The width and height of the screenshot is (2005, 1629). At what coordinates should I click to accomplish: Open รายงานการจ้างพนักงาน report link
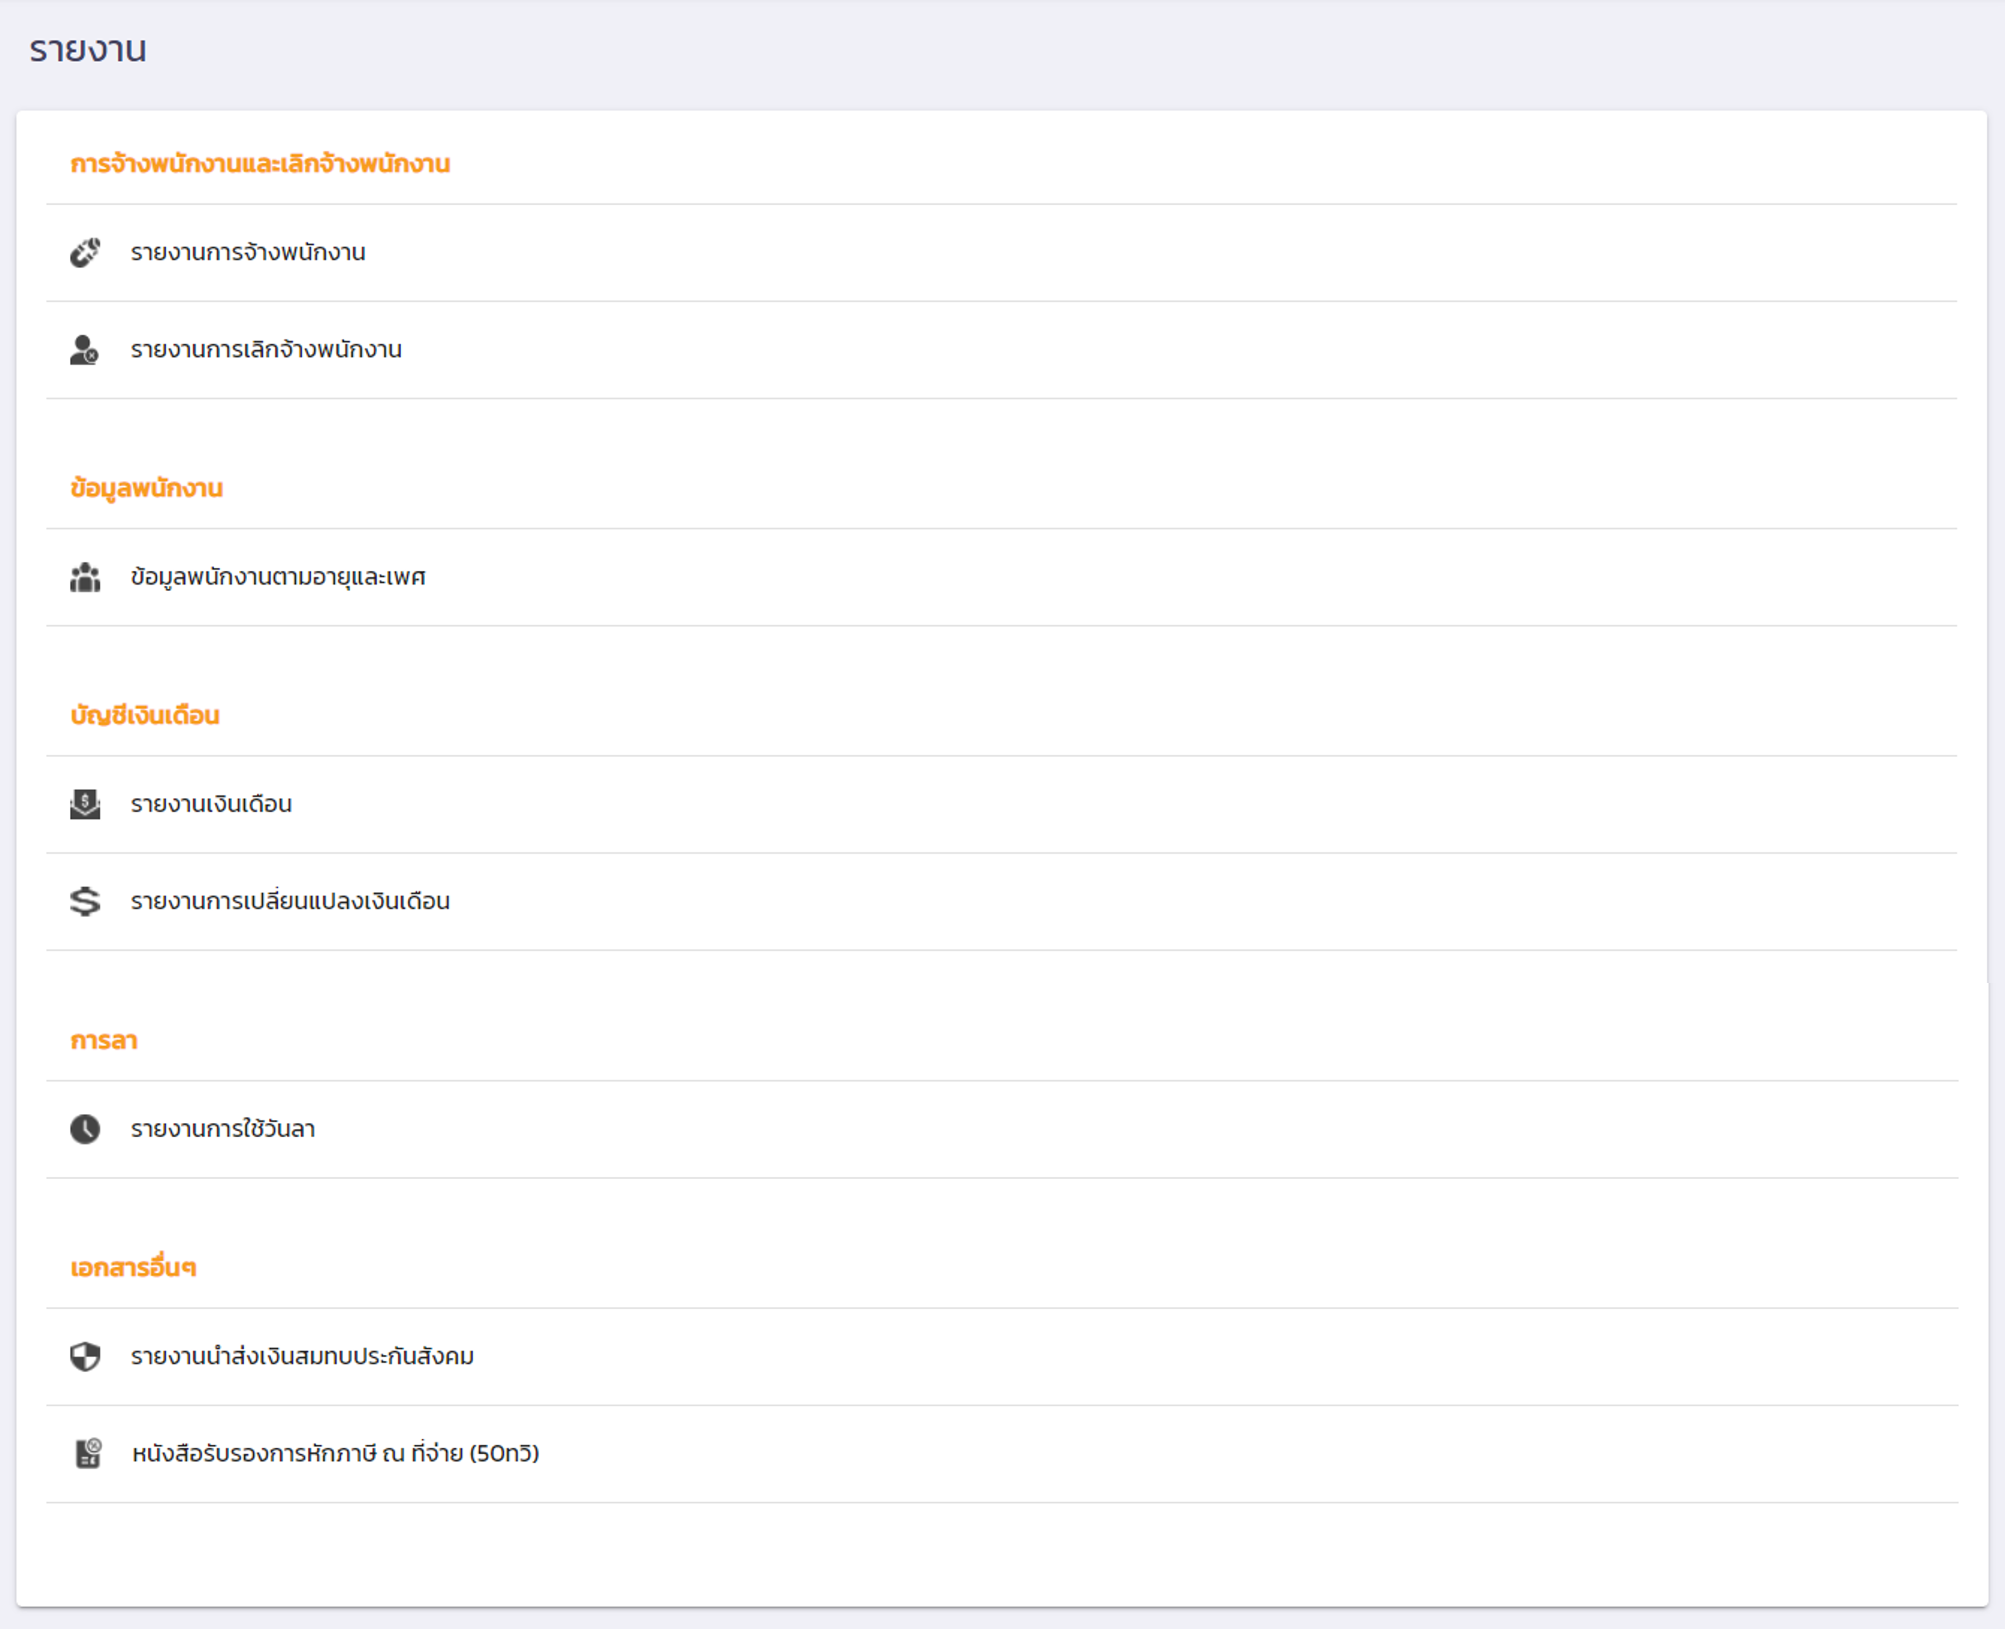pos(248,252)
